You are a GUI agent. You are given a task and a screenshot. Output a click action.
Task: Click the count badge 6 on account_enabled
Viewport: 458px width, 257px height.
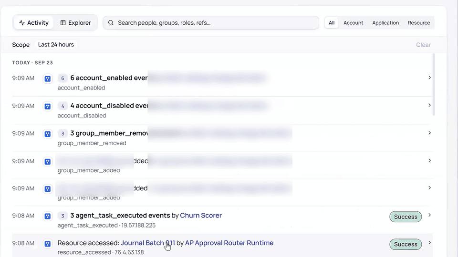click(x=62, y=78)
